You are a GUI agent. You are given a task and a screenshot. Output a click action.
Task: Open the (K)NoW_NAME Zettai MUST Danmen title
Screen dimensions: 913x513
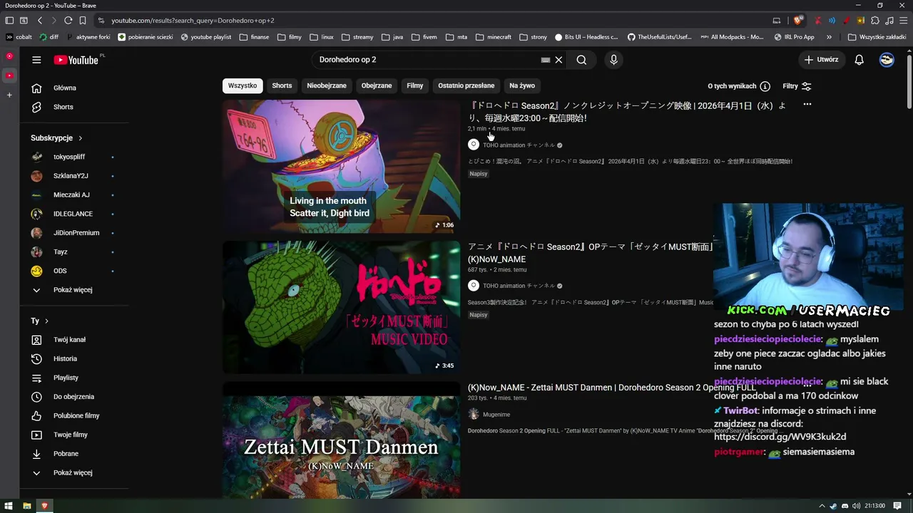point(612,388)
